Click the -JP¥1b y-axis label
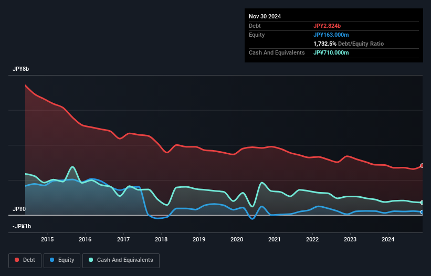Screen dimensions: 431x276 (x=22, y=226)
